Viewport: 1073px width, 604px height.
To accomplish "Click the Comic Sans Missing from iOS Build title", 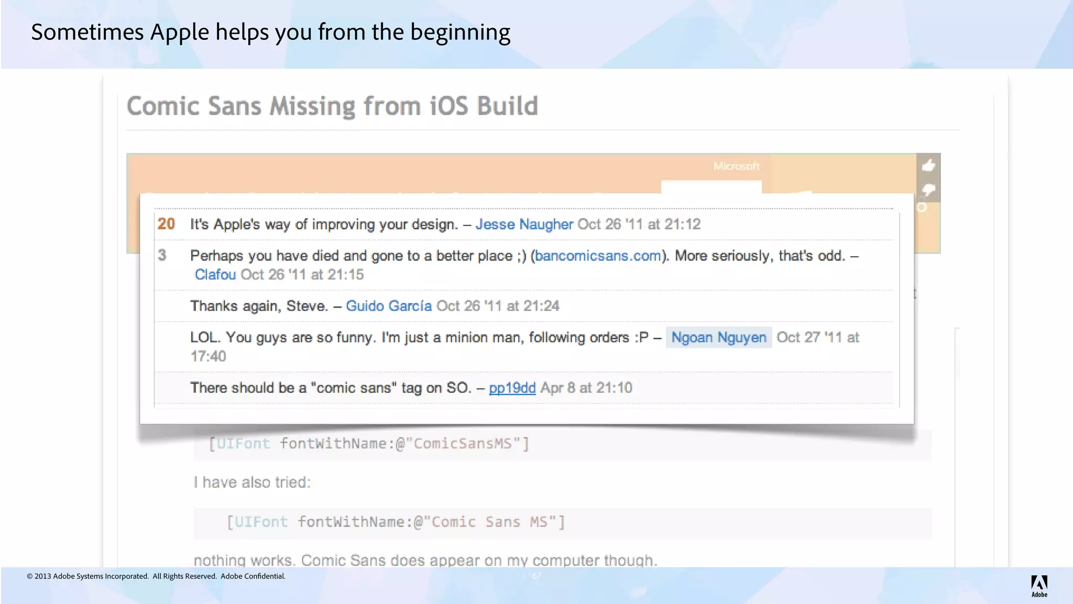I will tap(332, 106).
